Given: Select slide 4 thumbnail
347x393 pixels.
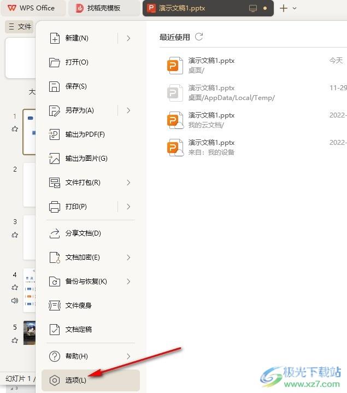Looking at the screenshot, I should [30, 290].
